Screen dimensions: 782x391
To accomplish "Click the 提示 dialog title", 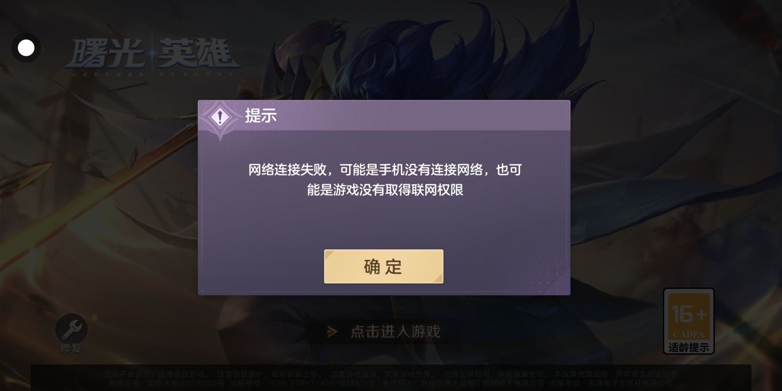I will [261, 116].
